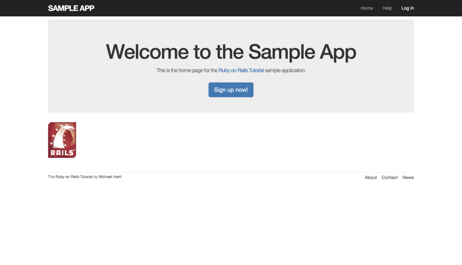Open the About footer link
The image size is (462, 265).
[x=371, y=177]
